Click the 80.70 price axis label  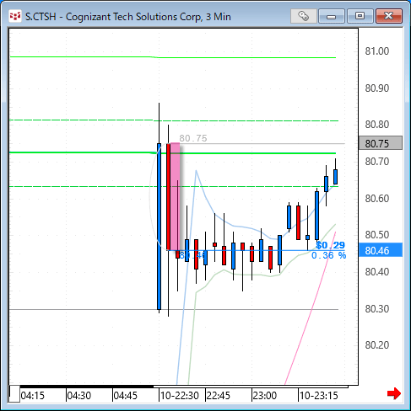point(377,162)
